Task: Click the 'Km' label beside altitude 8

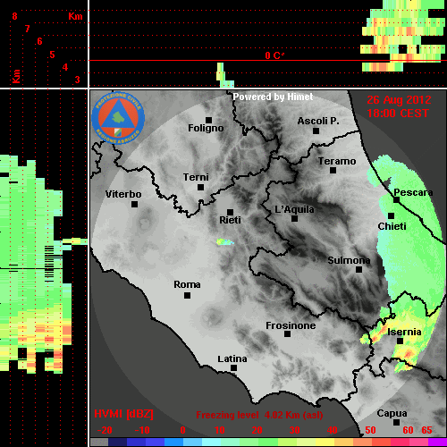Action: [x=75, y=16]
